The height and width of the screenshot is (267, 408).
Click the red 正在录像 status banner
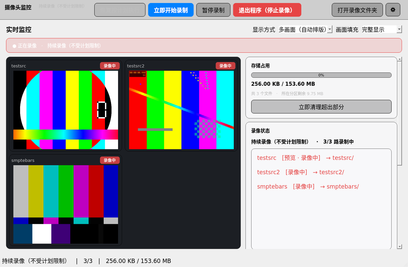pos(204,45)
